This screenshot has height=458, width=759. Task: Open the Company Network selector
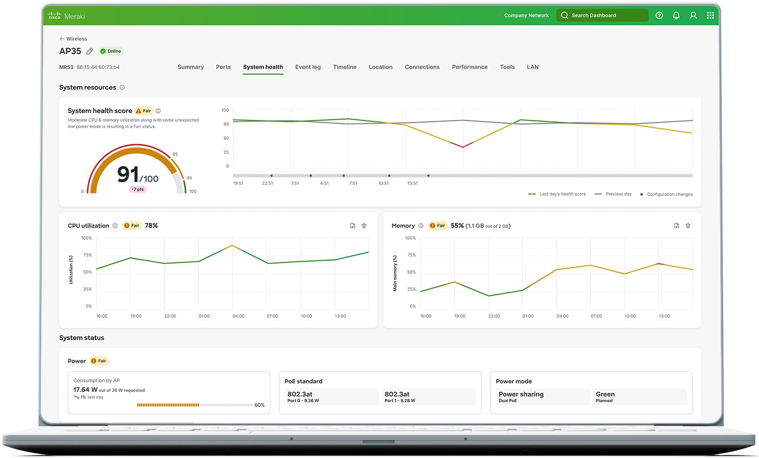point(526,15)
